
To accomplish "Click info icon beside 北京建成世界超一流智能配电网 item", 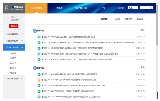I will click(39, 48).
